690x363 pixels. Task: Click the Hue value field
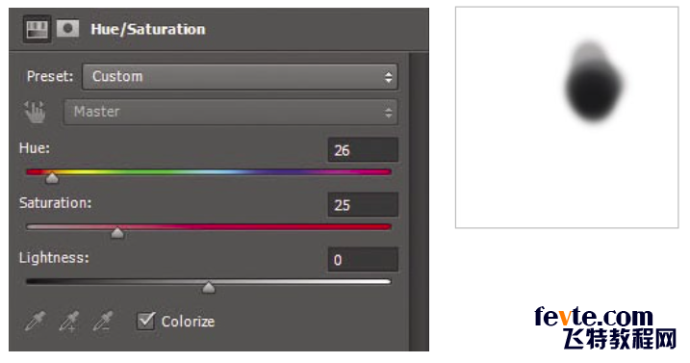coord(363,150)
